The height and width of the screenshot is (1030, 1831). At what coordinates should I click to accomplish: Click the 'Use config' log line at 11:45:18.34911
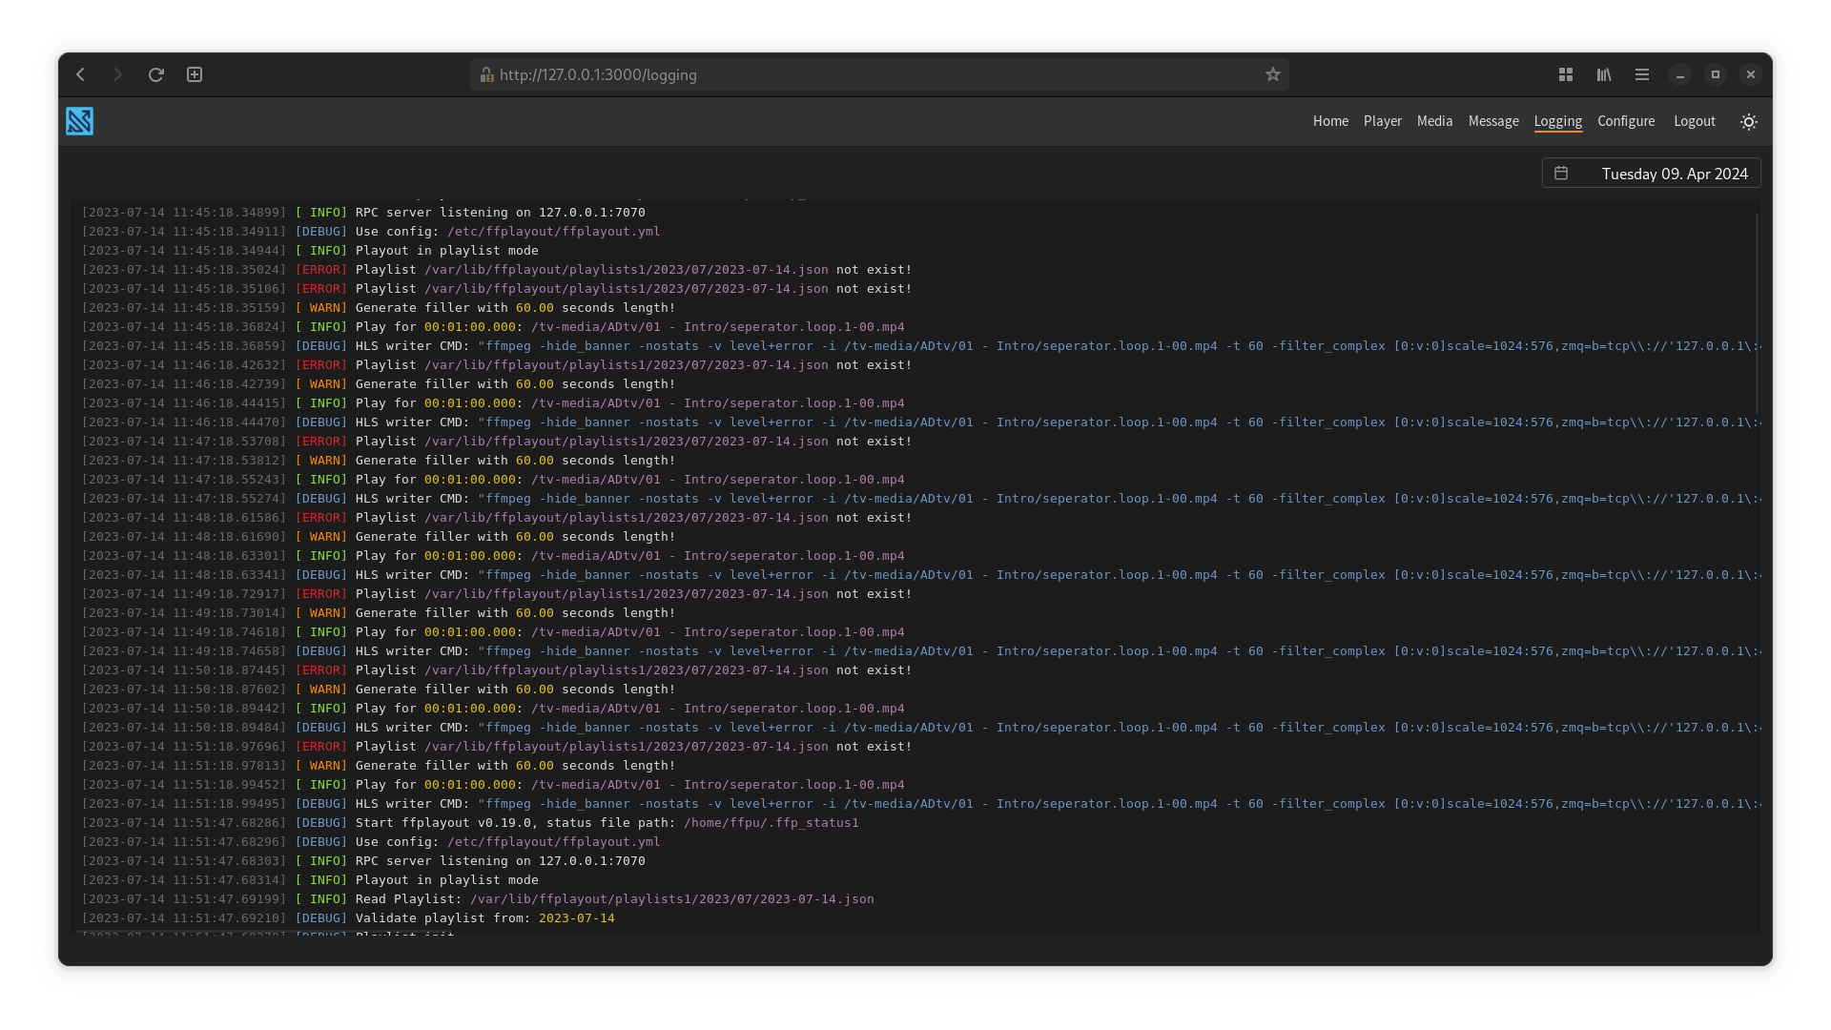click(x=371, y=232)
